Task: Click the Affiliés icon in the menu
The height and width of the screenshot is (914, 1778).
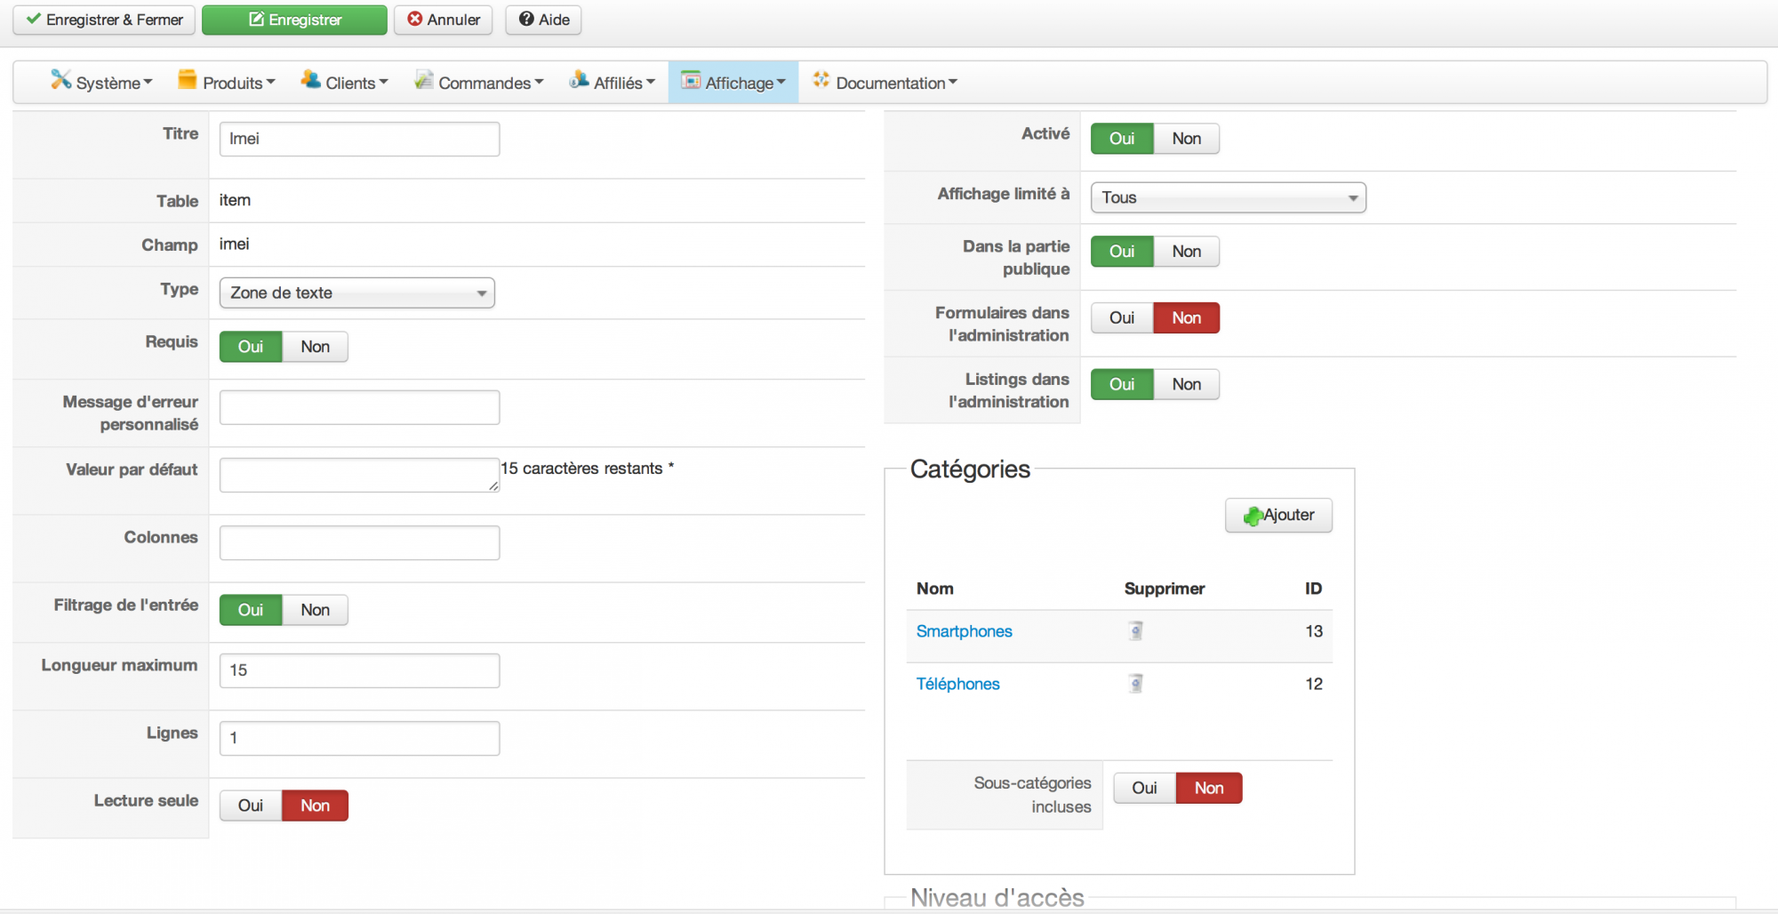Action: click(579, 80)
